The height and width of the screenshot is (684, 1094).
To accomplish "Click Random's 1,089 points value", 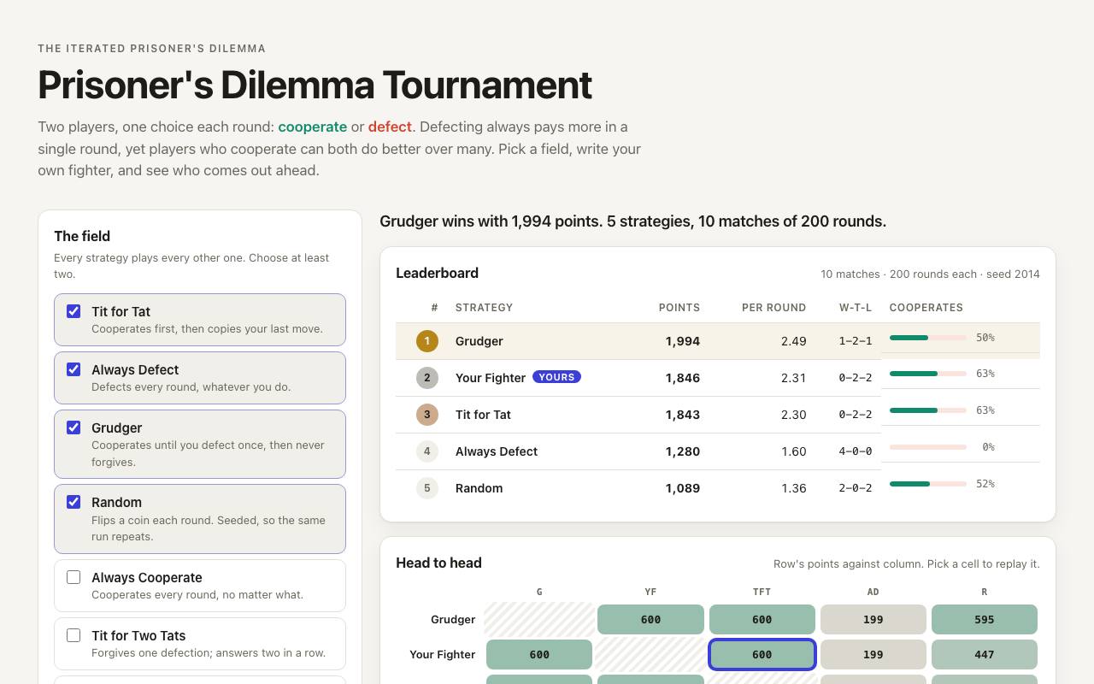I will coord(682,488).
